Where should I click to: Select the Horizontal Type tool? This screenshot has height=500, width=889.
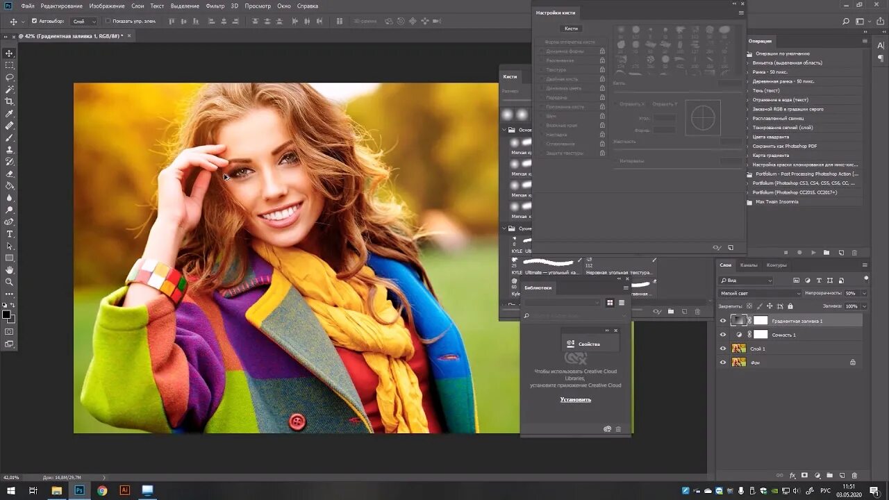tap(10, 234)
